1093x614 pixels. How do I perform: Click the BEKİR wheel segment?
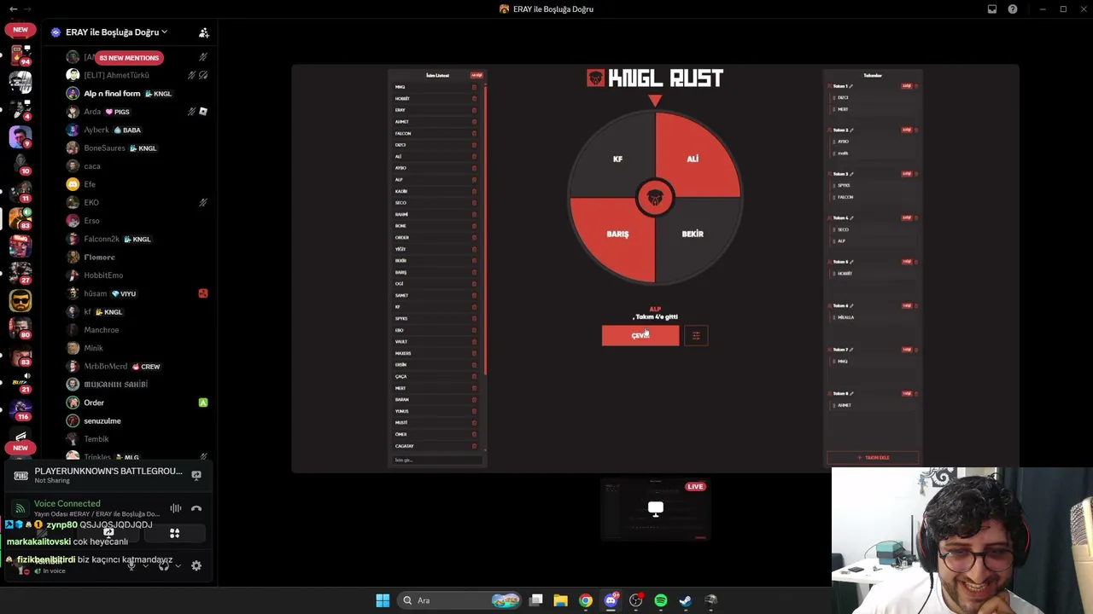pos(693,234)
